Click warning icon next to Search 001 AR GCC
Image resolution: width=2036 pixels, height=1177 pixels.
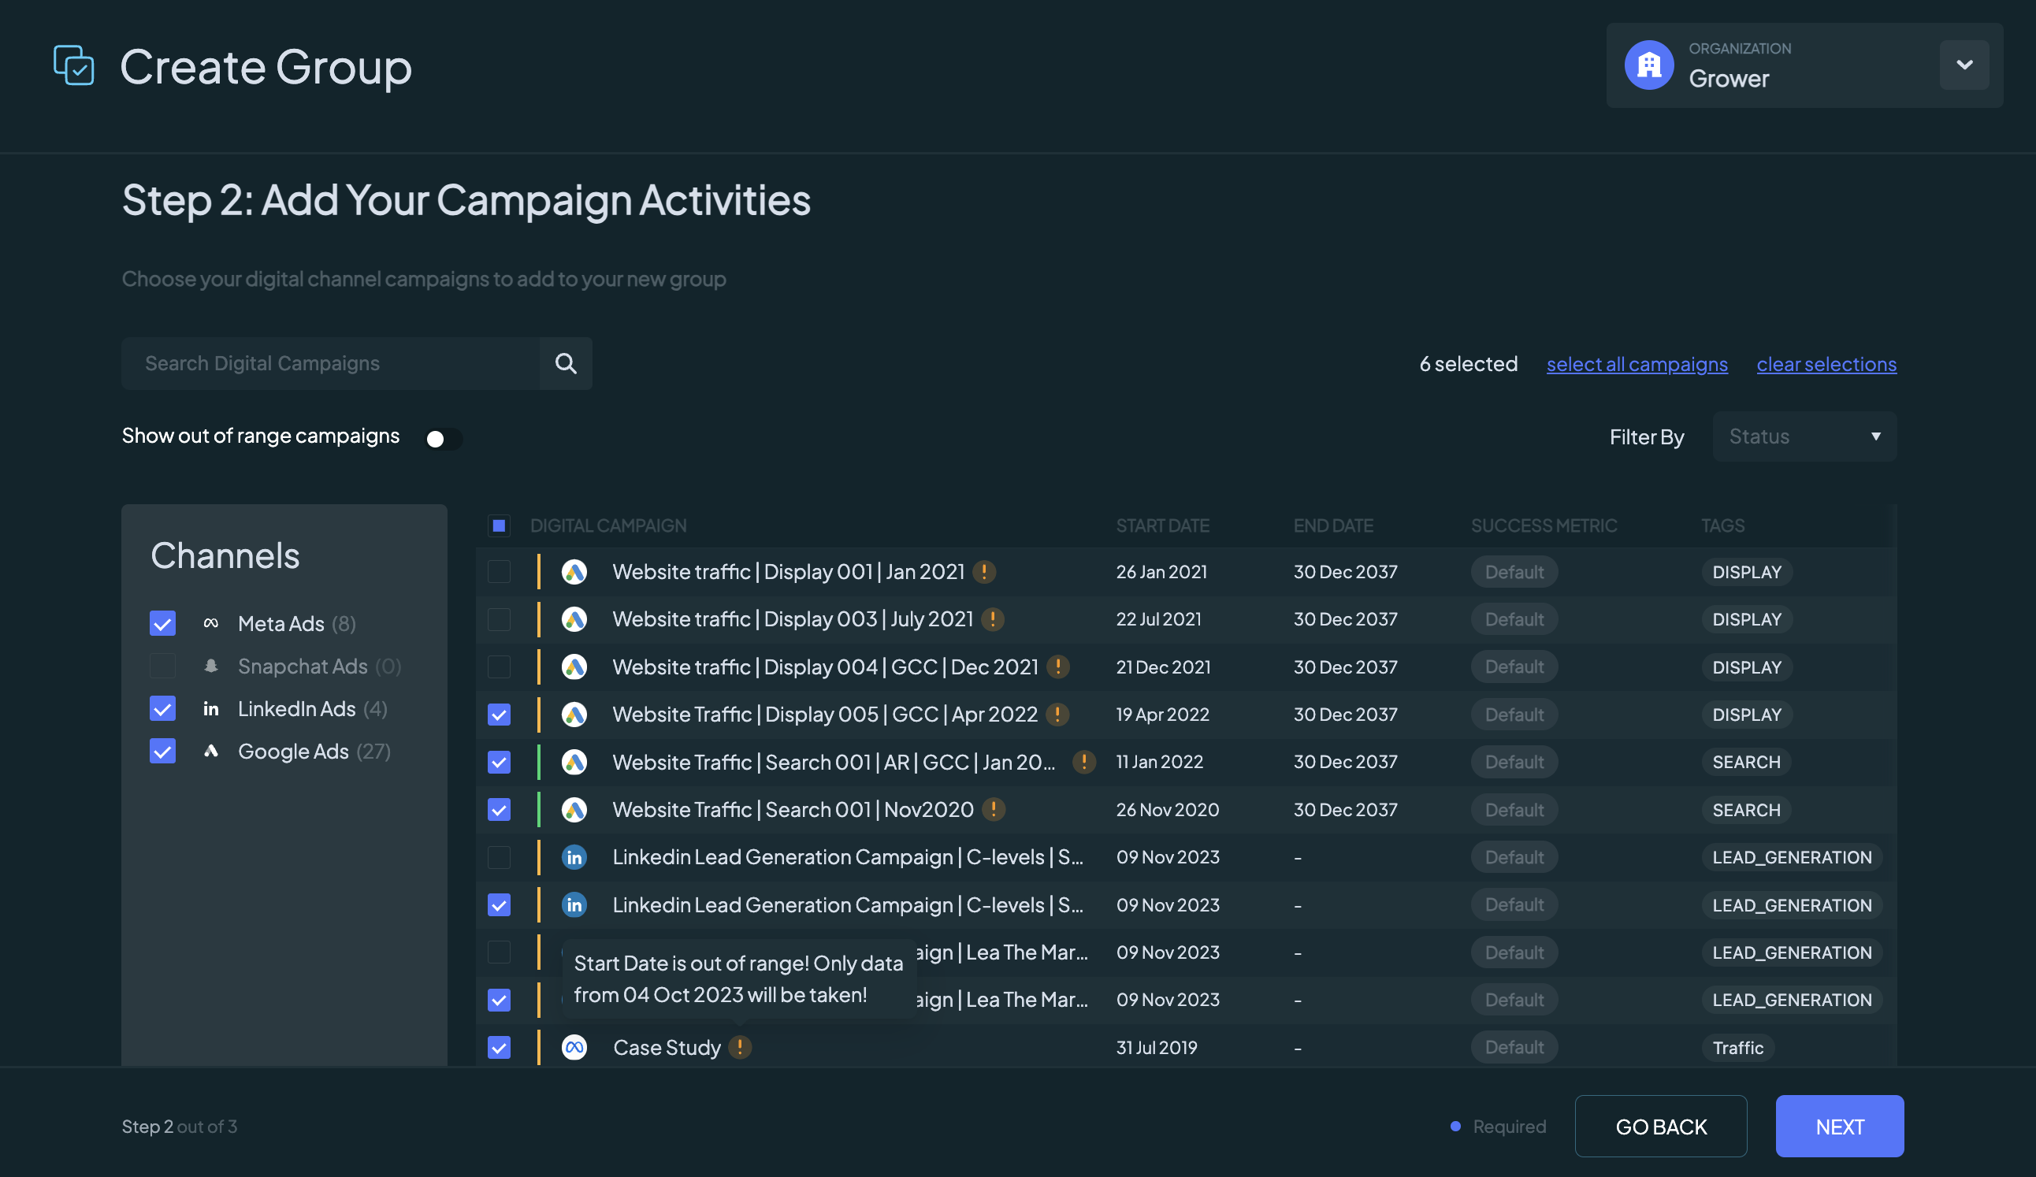tap(1083, 762)
